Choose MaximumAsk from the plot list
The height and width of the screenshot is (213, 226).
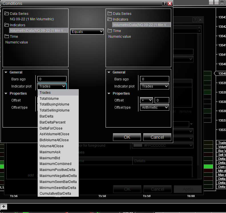pos(58,152)
